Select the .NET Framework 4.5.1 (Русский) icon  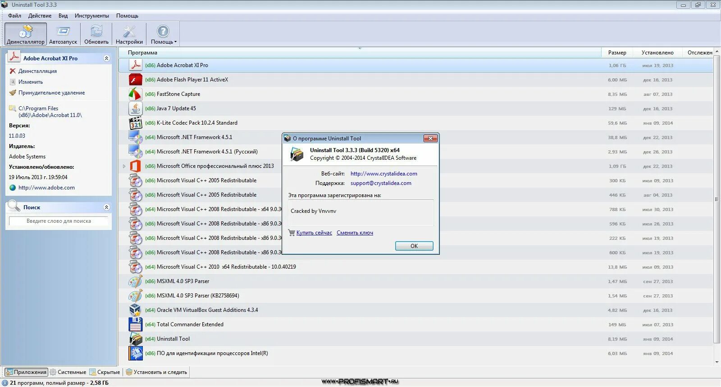point(136,152)
